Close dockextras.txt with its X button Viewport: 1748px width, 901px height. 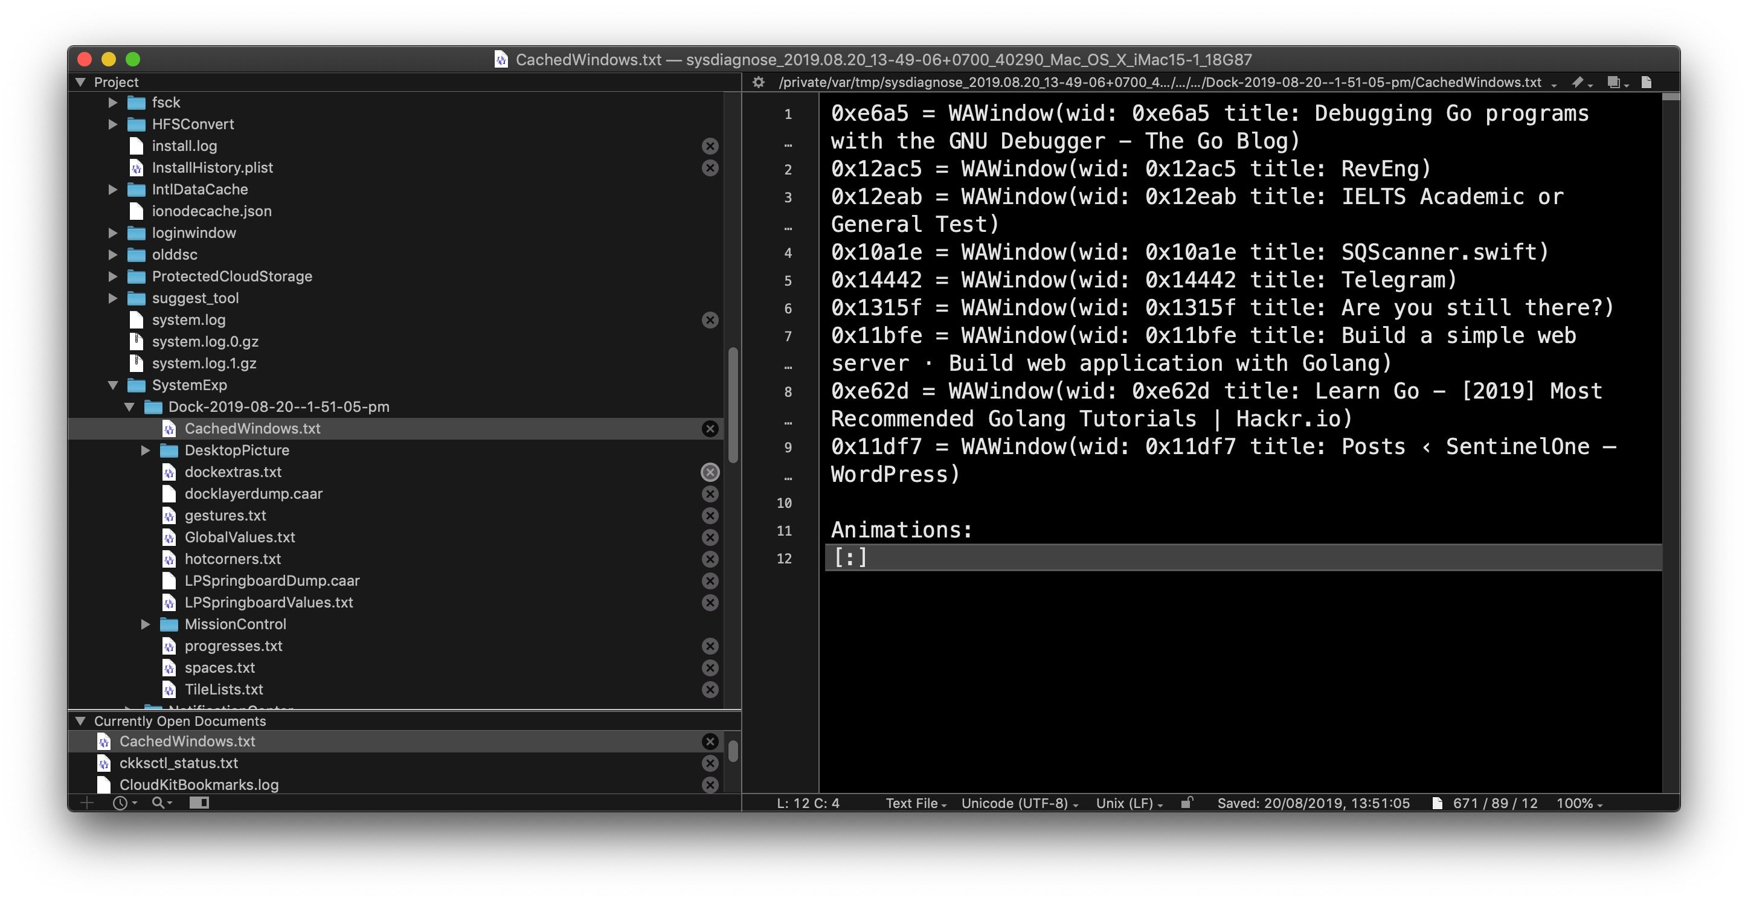[x=710, y=472]
